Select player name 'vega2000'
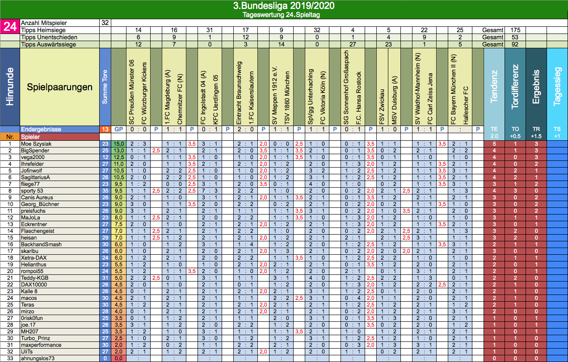 34,157
